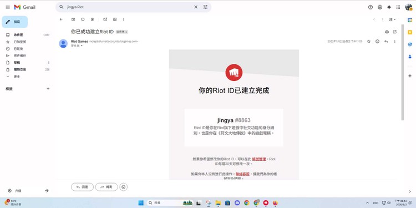416x208 pixels.
Task: Click the Riot Games fist logo in email
Action: (x=234, y=73)
